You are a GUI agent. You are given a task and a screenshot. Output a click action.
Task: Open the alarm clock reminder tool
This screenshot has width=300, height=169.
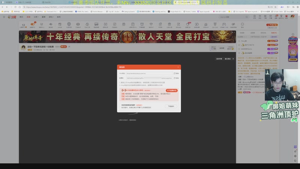142,25
